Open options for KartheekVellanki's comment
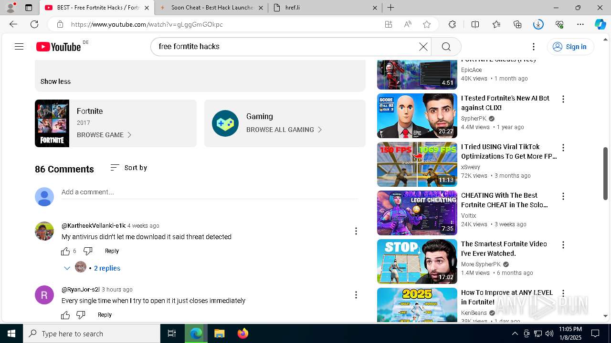The image size is (611, 343). 356,231
